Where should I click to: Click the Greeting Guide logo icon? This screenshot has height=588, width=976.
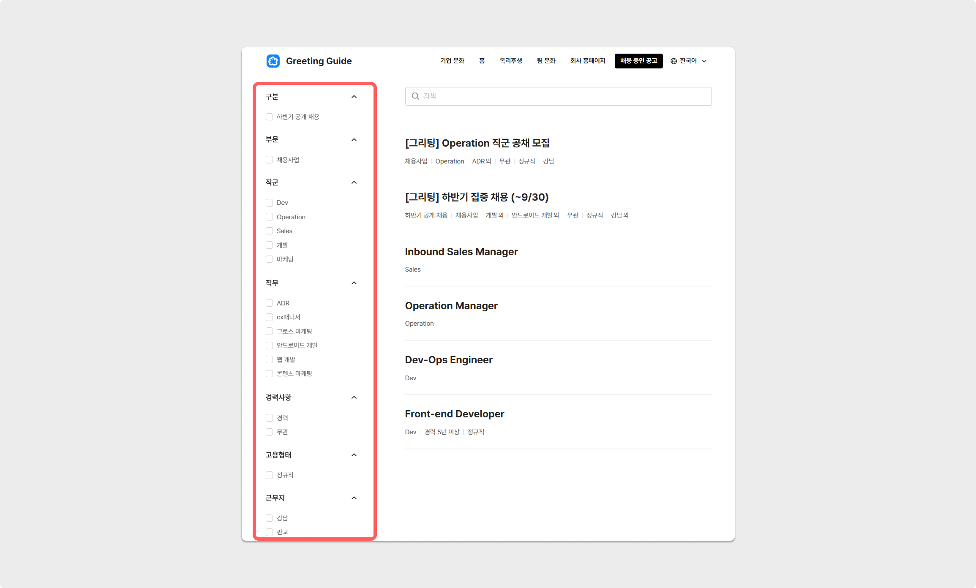[x=273, y=61]
